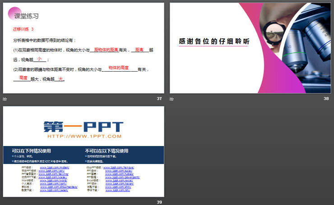Click the pink circle beside the 课堂练习 title
Screen dimensions: 334x205
coord(13,14)
